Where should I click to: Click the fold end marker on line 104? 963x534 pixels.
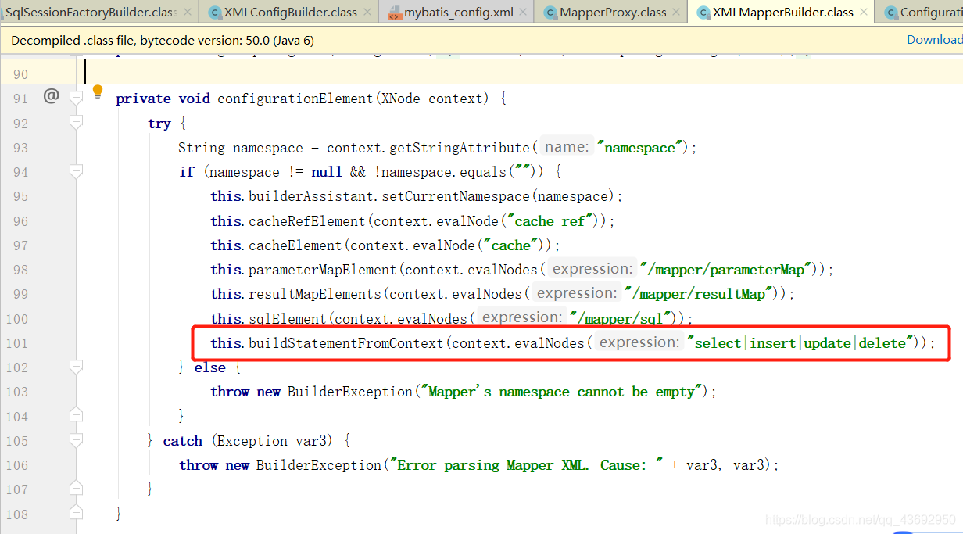click(76, 414)
